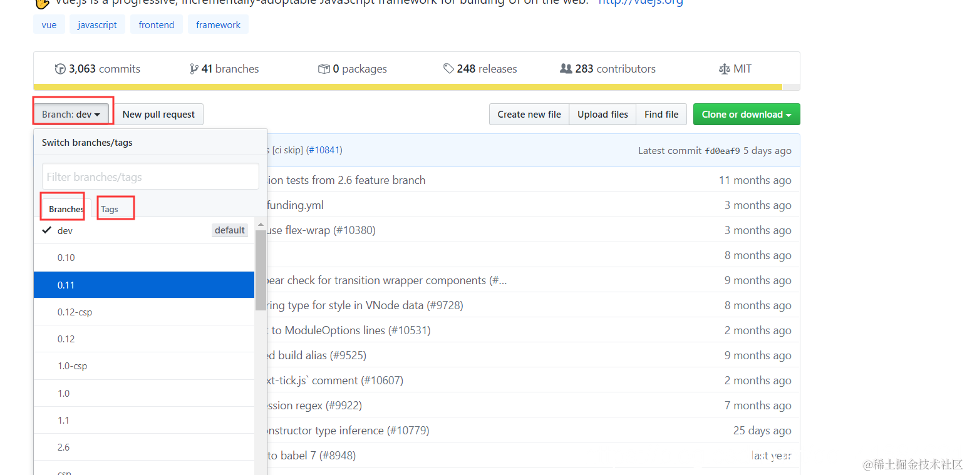
Task: Click the Find file button
Action: click(x=661, y=115)
